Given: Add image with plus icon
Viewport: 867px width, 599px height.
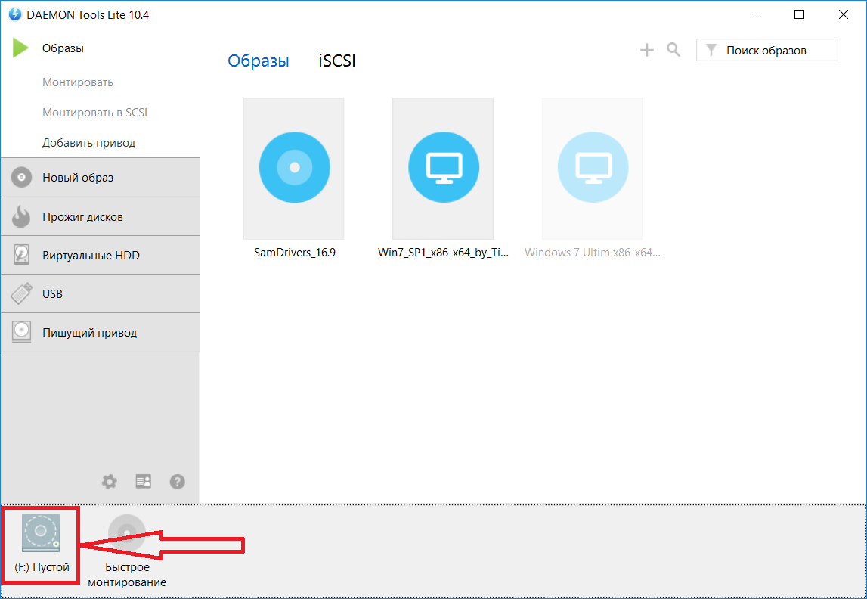Looking at the screenshot, I should click(647, 51).
